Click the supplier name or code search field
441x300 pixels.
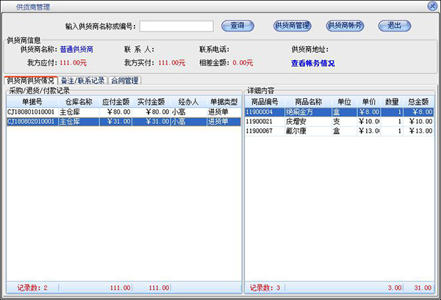(176, 26)
